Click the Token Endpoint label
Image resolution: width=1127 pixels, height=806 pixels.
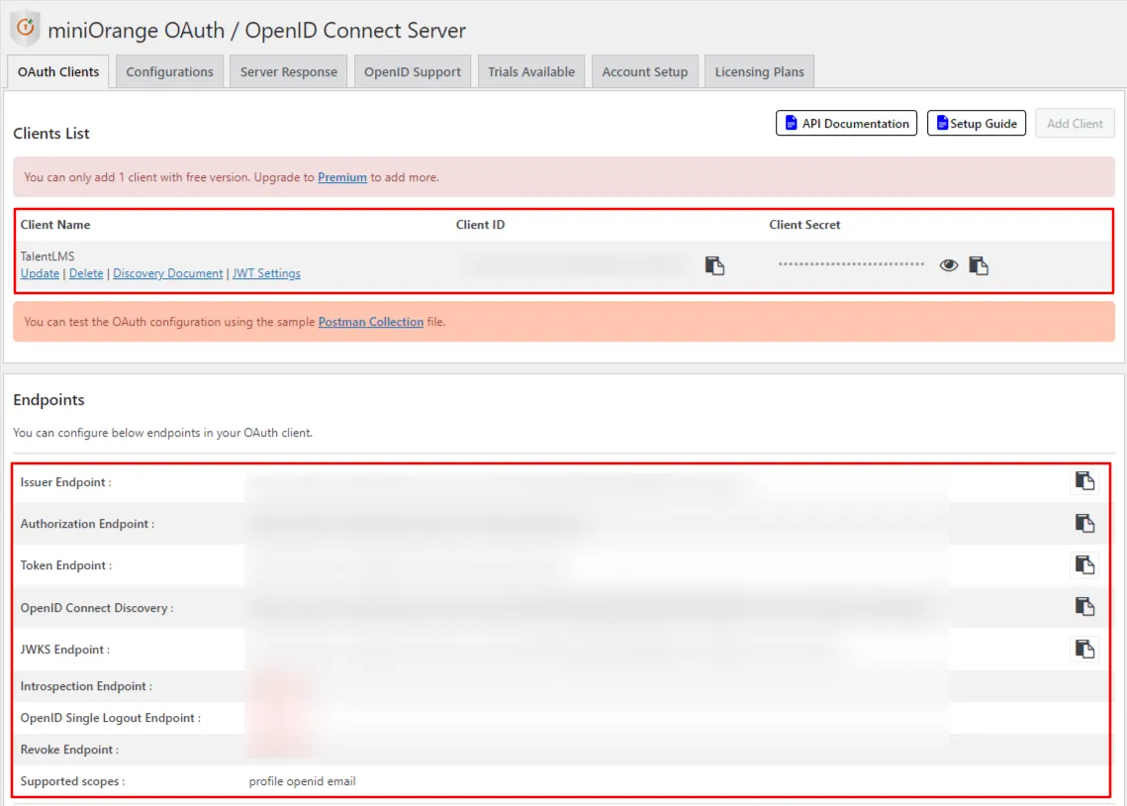pos(66,565)
